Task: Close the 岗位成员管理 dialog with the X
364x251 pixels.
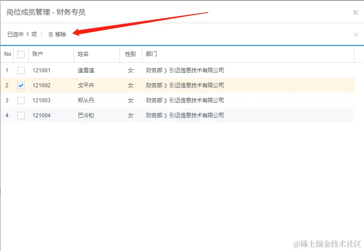Action: (x=355, y=12)
